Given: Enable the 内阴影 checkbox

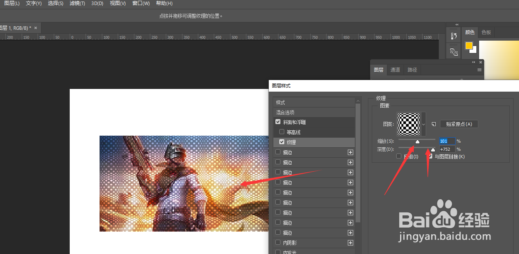Looking at the screenshot, I should pyautogui.click(x=278, y=242).
